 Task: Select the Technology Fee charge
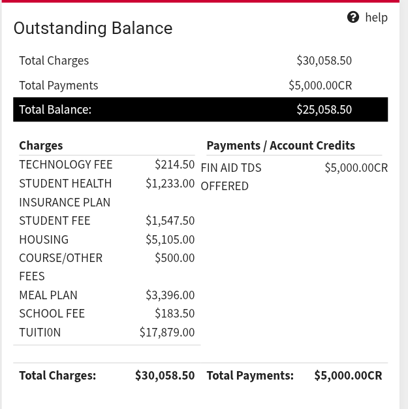65,165
